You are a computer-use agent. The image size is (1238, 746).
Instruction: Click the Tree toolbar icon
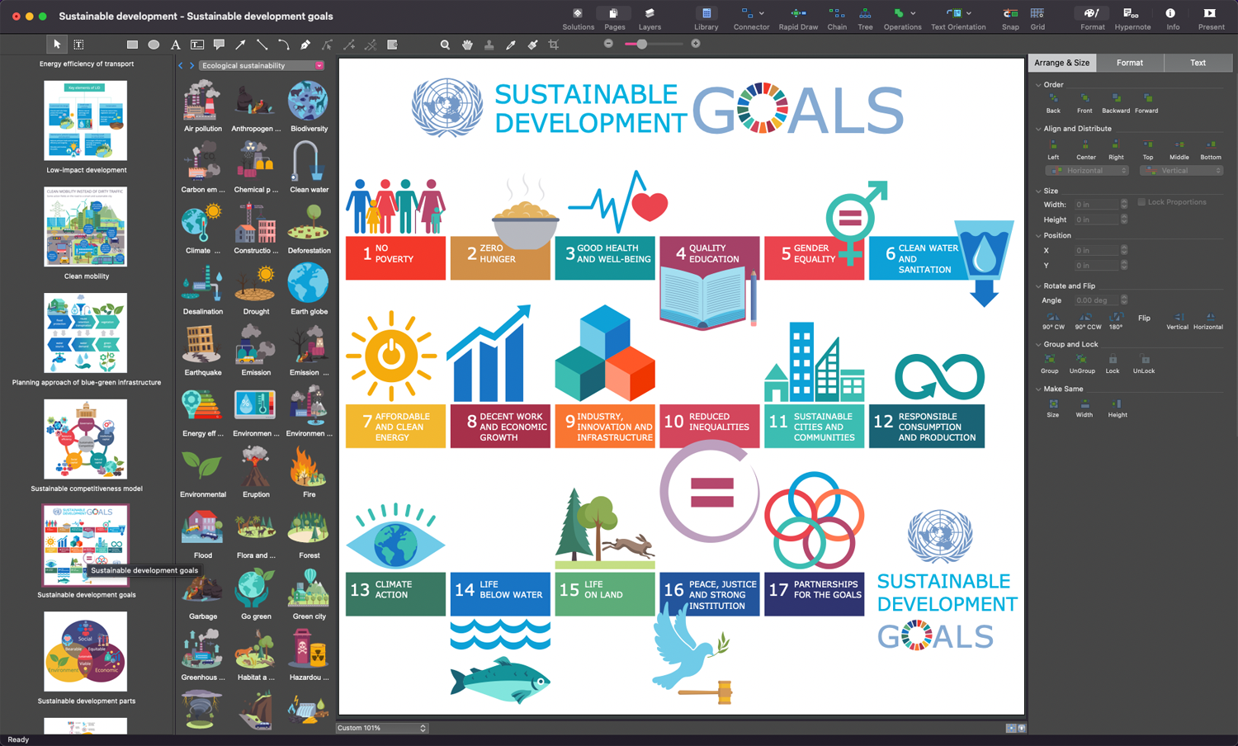tap(865, 18)
